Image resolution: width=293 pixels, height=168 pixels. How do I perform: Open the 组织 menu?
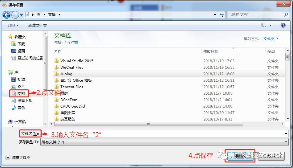[13, 25]
